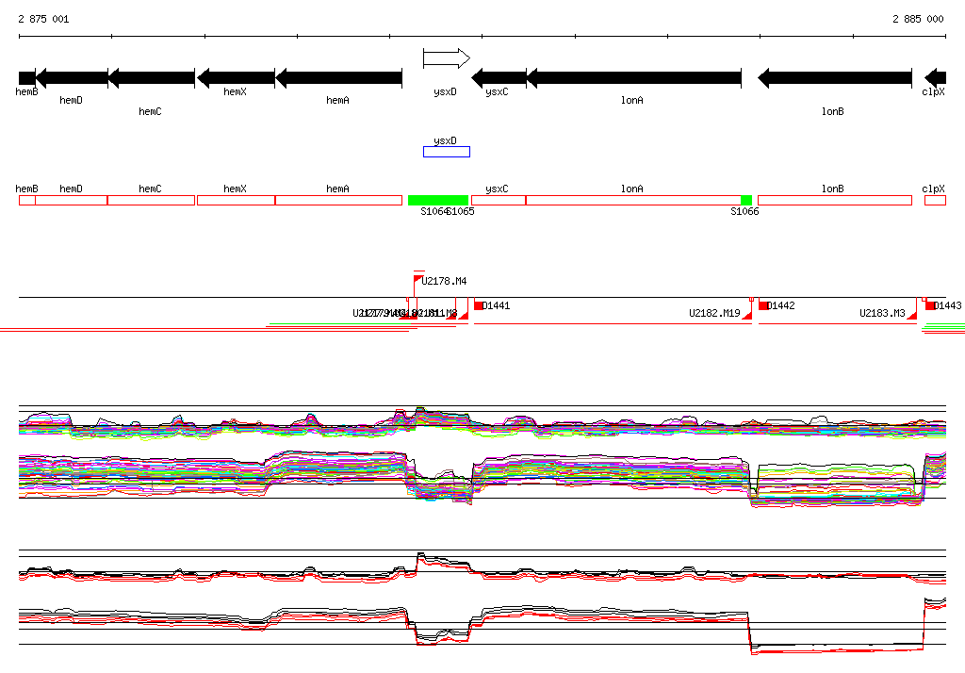Select the wide green segment above S1065
965x673 pixels.
pos(438,200)
